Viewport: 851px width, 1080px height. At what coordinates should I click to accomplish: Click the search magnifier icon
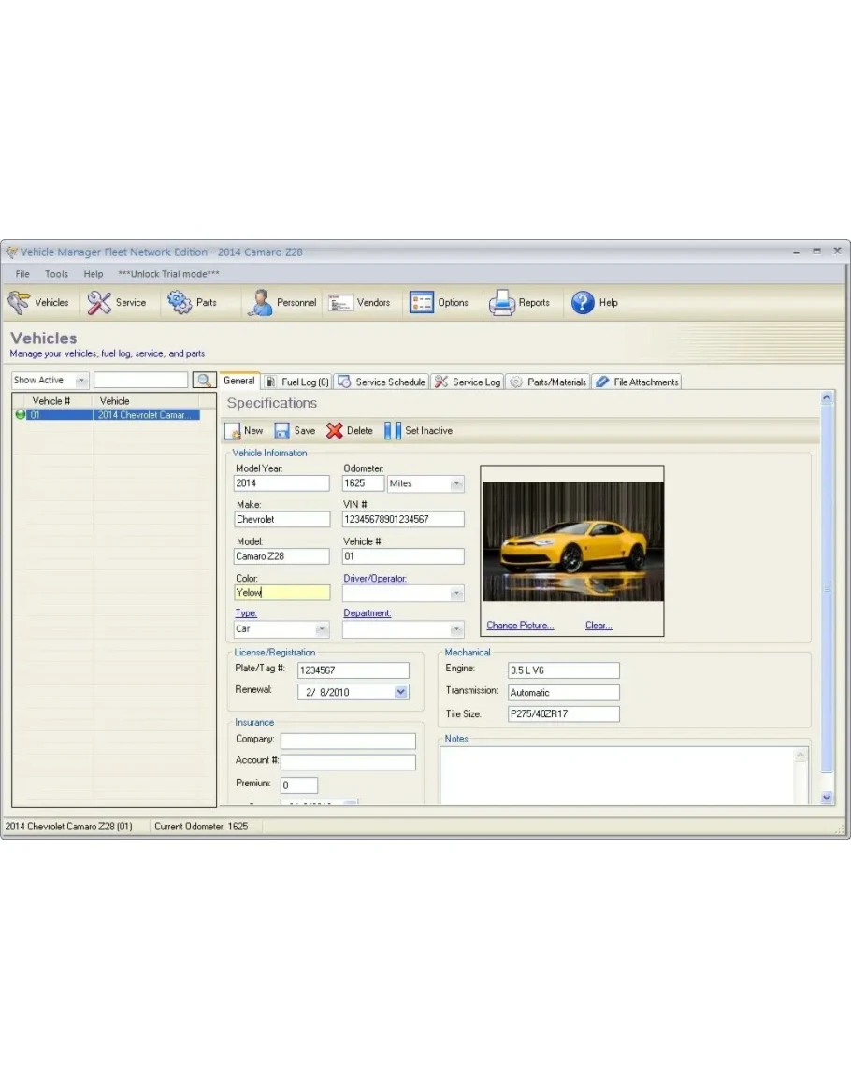pos(203,381)
